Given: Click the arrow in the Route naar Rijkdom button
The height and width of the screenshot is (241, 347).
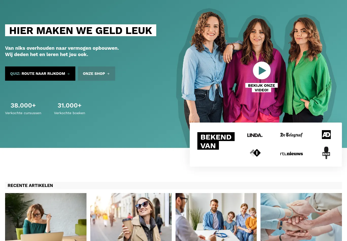Looking at the screenshot, I should 68,74.
